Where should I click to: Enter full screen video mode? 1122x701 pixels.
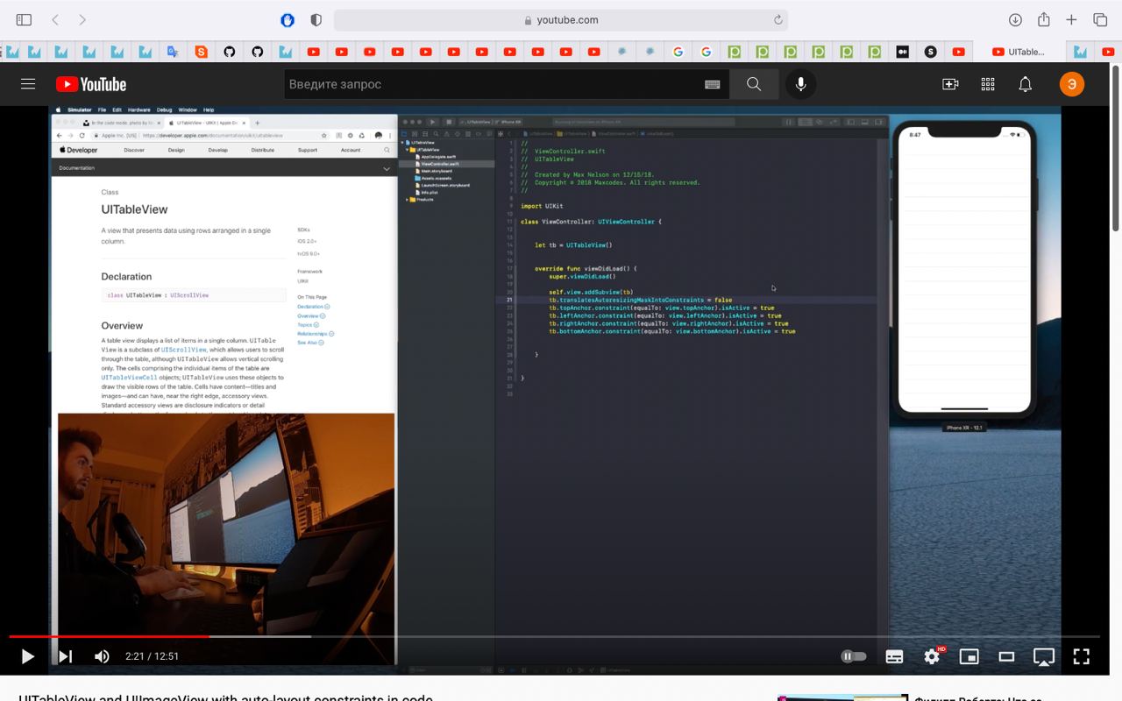(1082, 656)
